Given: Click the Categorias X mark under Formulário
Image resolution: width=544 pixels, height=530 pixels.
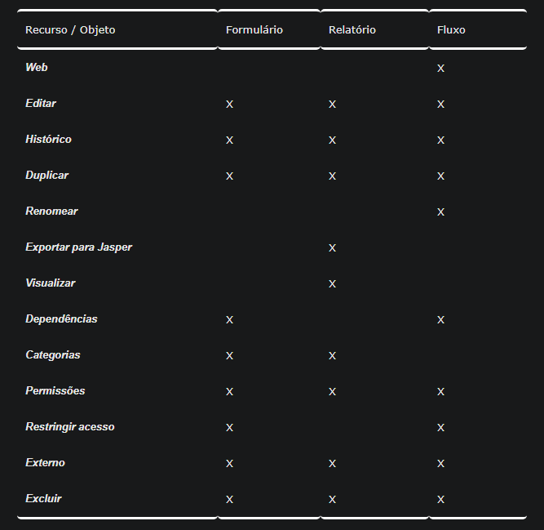Looking at the screenshot, I should [x=229, y=356].
